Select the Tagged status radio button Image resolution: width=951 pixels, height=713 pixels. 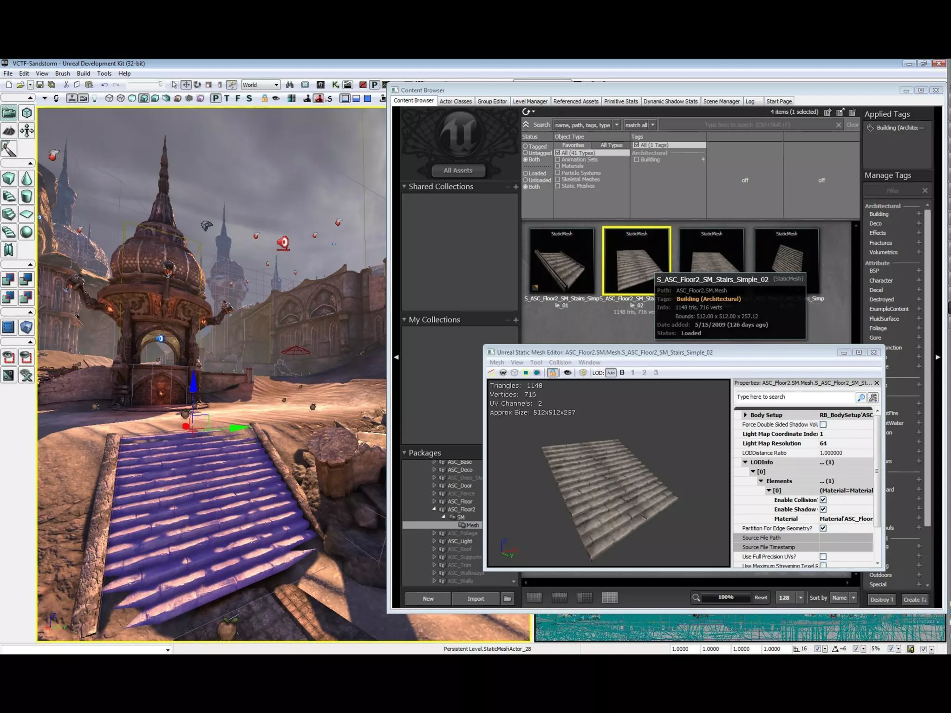[x=526, y=146]
